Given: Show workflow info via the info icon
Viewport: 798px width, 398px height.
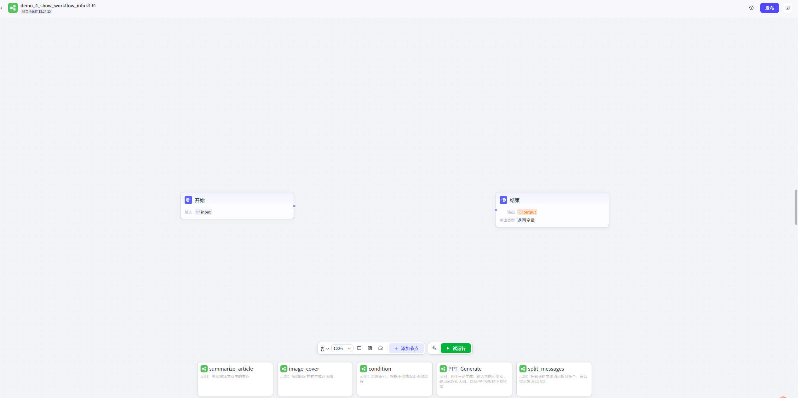Looking at the screenshot, I should [88, 5].
